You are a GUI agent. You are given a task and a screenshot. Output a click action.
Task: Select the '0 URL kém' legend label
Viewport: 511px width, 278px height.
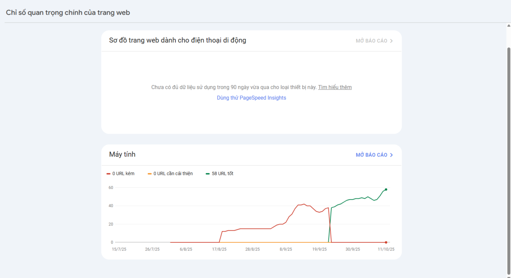[123, 174]
